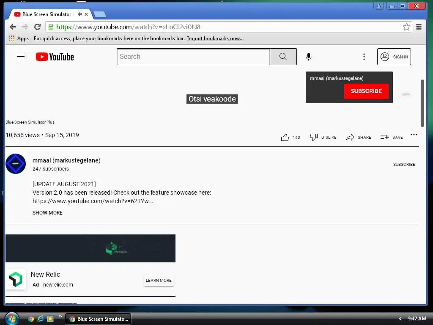Open a new tab with the tab button
This screenshot has height=325, width=433.
(x=100, y=14)
